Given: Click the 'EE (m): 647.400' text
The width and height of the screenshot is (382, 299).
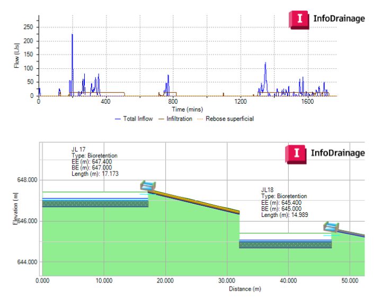Looking at the screenshot, I should pos(92,161).
